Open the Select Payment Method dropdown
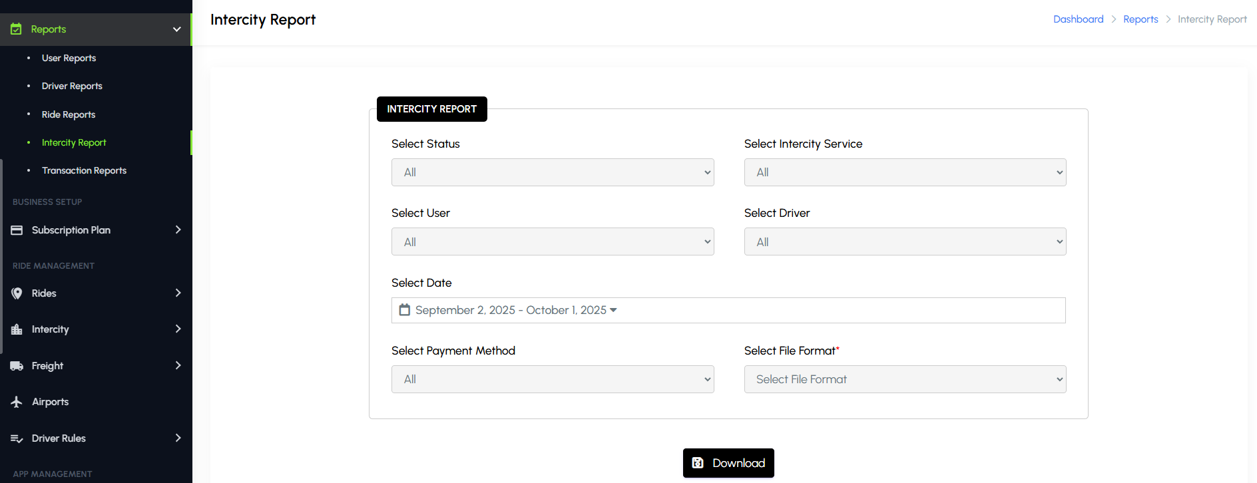1257x483 pixels. [x=552, y=379]
